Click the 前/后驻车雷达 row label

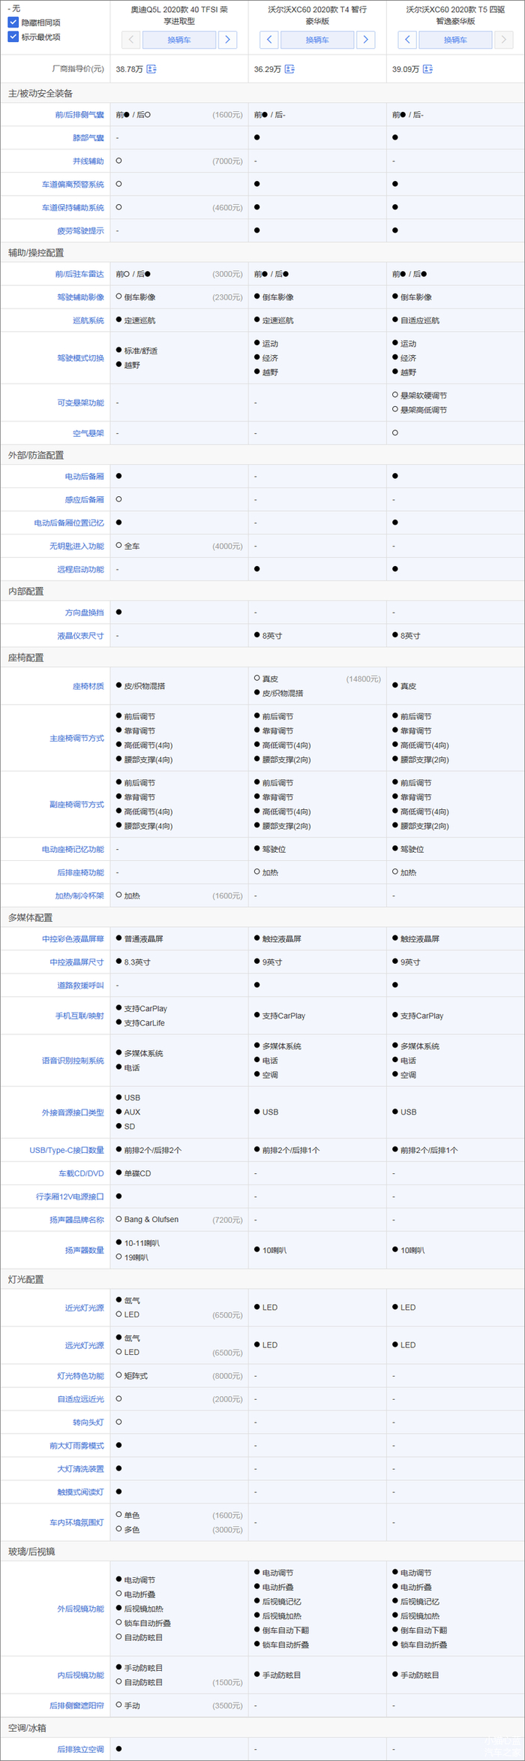pos(79,274)
